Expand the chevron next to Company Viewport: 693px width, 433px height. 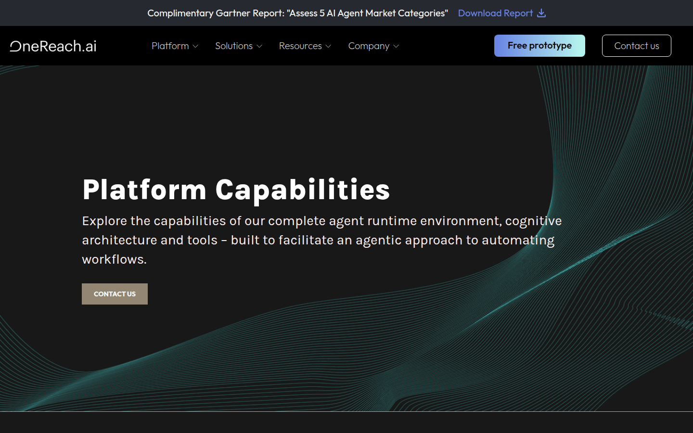click(x=396, y=46)
